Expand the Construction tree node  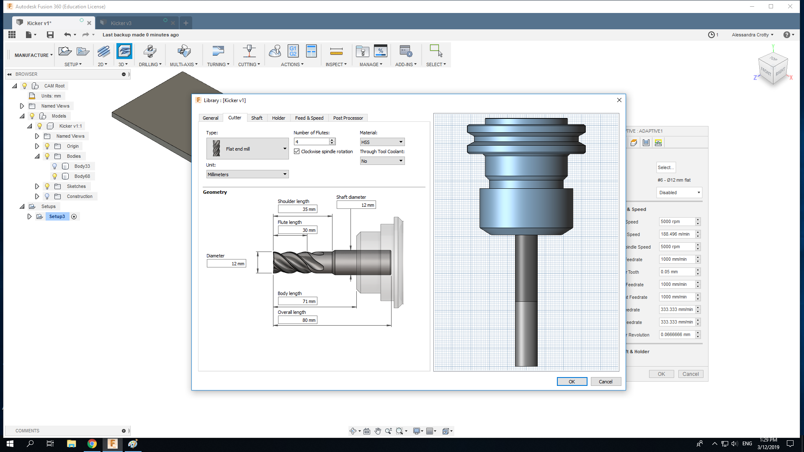pyautogui.click(x=37, y=196)
